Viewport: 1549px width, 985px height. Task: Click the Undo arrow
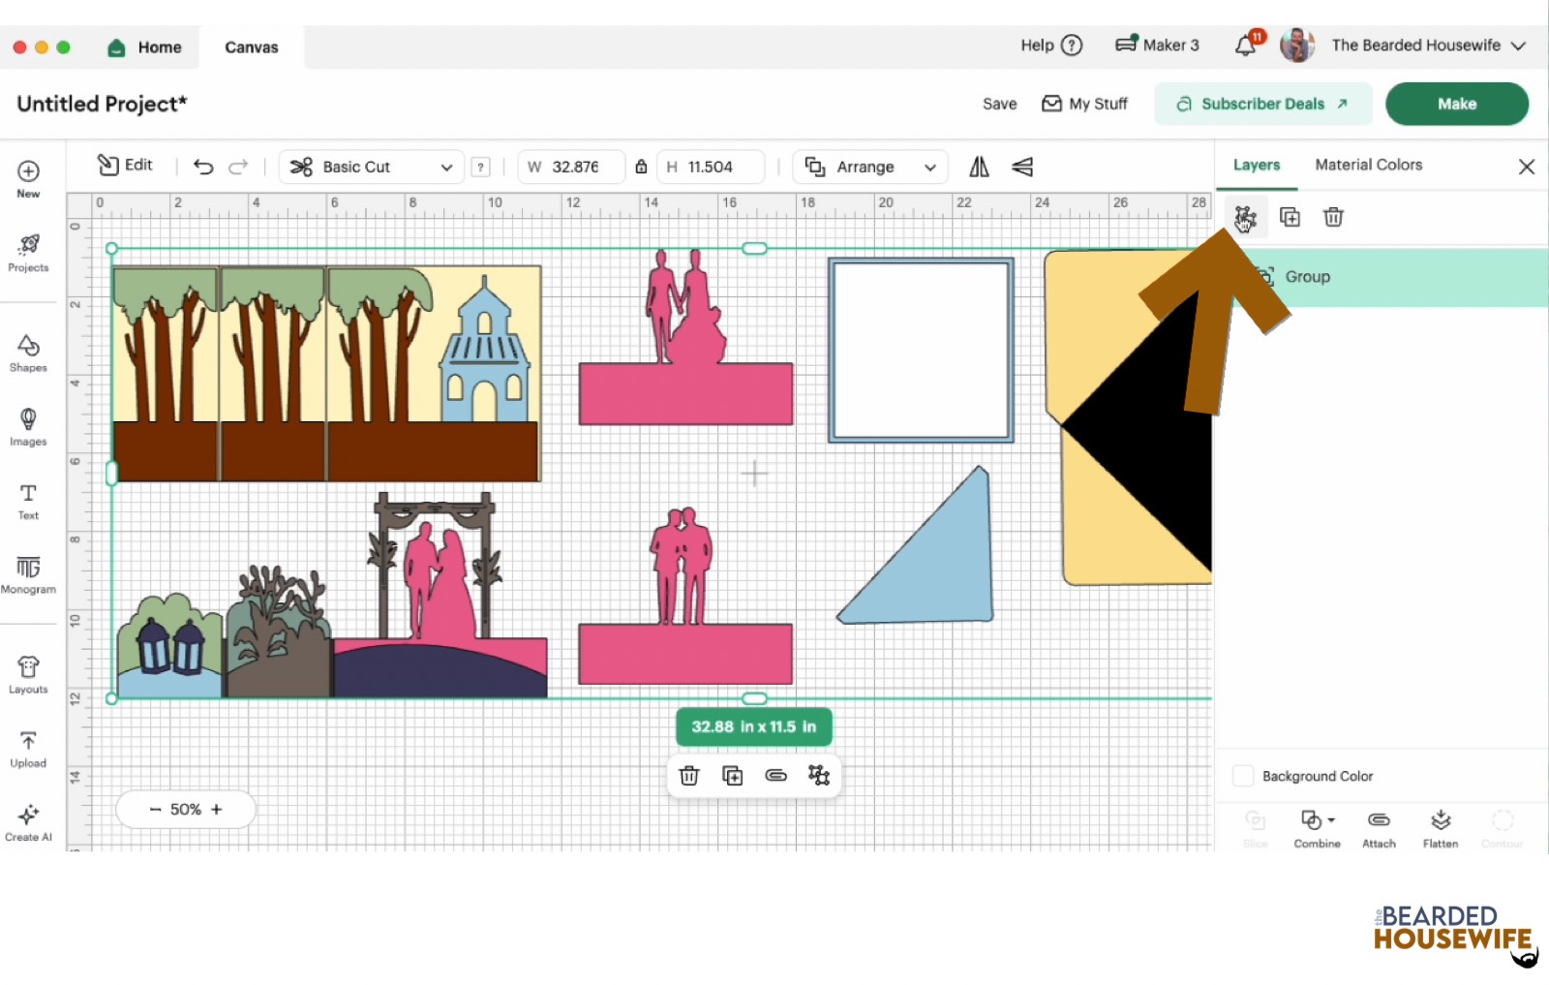tap(203, 167)
